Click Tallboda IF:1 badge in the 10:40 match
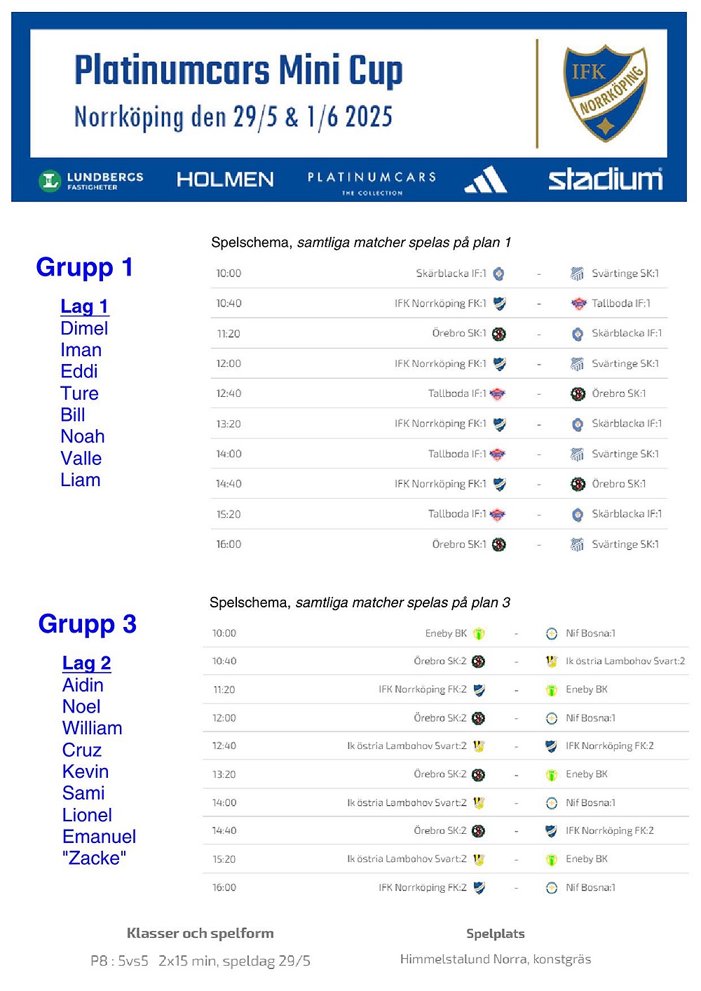This screenshot has height=991, width=701. coord(578,304)
